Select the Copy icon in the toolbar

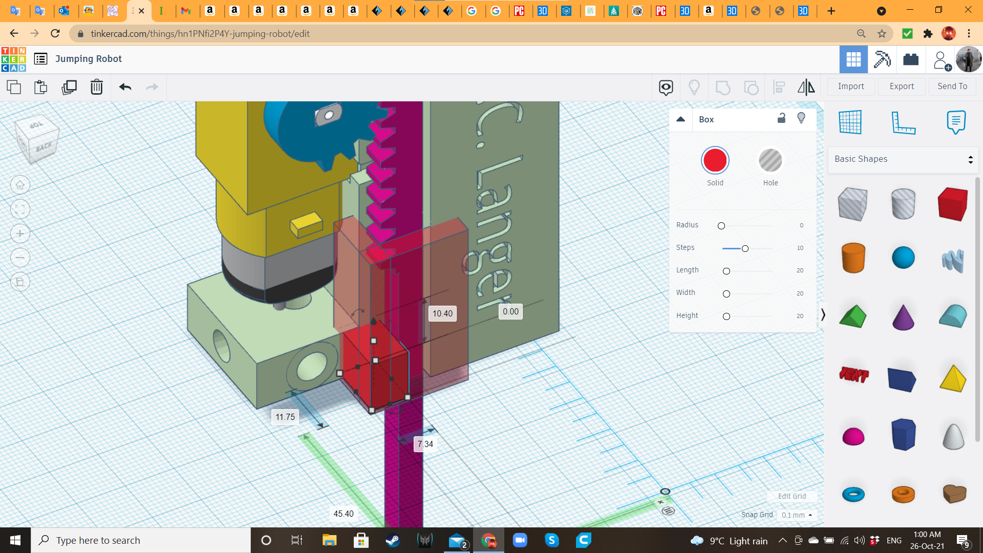13,87
